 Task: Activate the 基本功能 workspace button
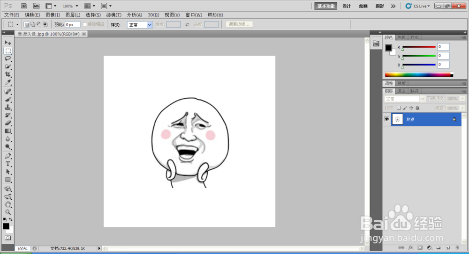point(326,6)
